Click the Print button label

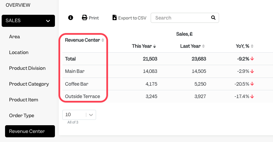click(x=94, y=18)
